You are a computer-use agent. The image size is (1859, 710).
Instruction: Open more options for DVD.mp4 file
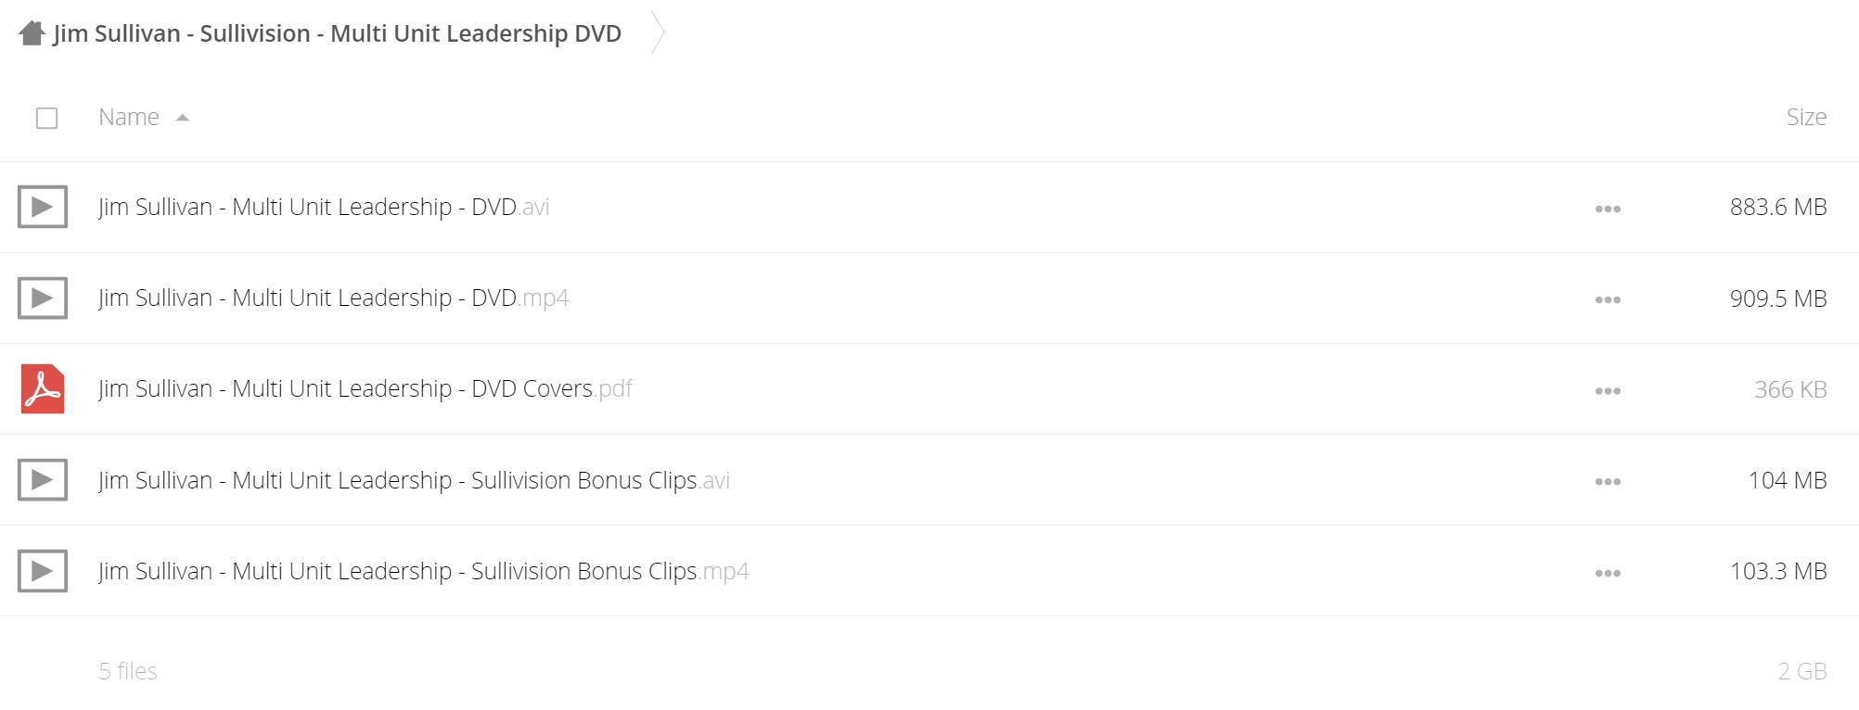1608,299
